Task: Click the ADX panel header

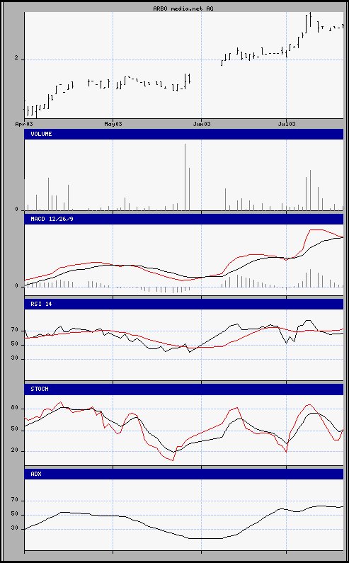Action: coord(184,474)
